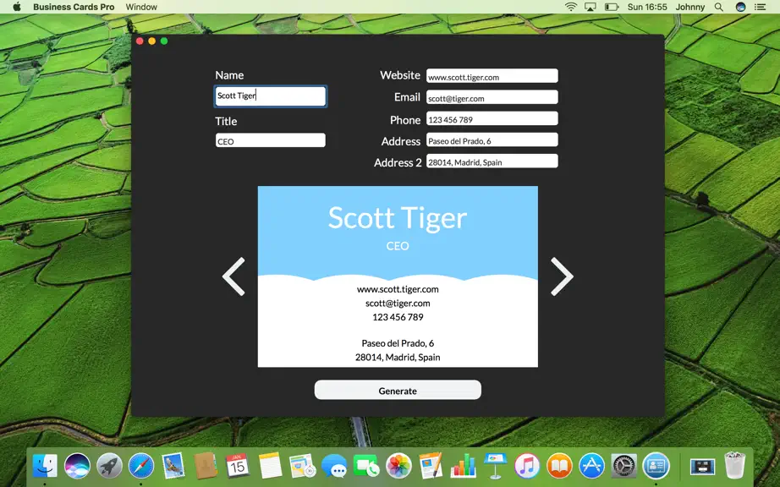The height and width of the screenshot is (487, 780).
Task: Go to previous card template arrow
Action: 233,276
